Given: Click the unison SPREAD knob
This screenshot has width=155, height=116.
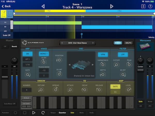Looking at the screenshot, I should [x=56, y=90].
